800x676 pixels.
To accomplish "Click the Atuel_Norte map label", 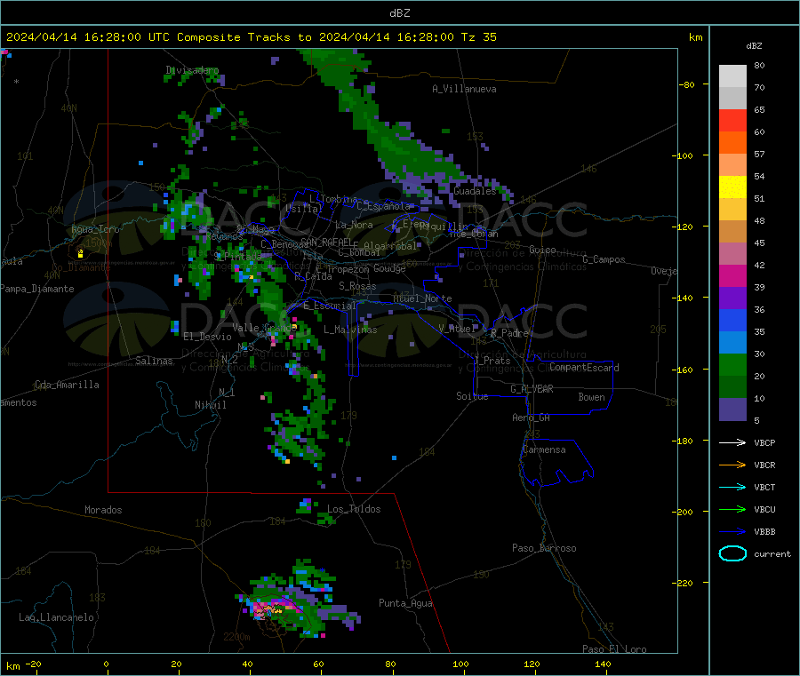I will 422,298.
